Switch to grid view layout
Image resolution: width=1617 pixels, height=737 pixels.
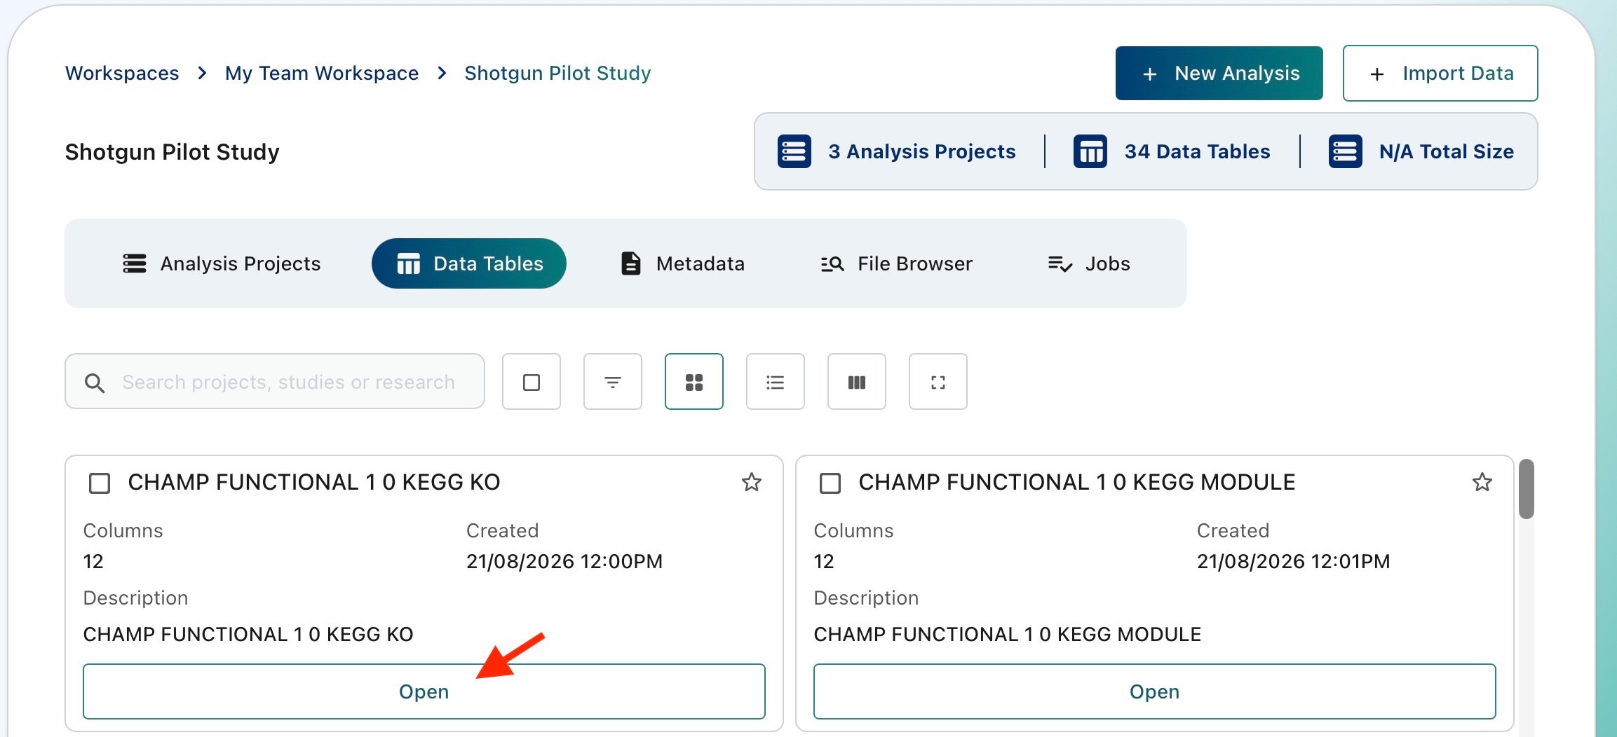[694, 382]
